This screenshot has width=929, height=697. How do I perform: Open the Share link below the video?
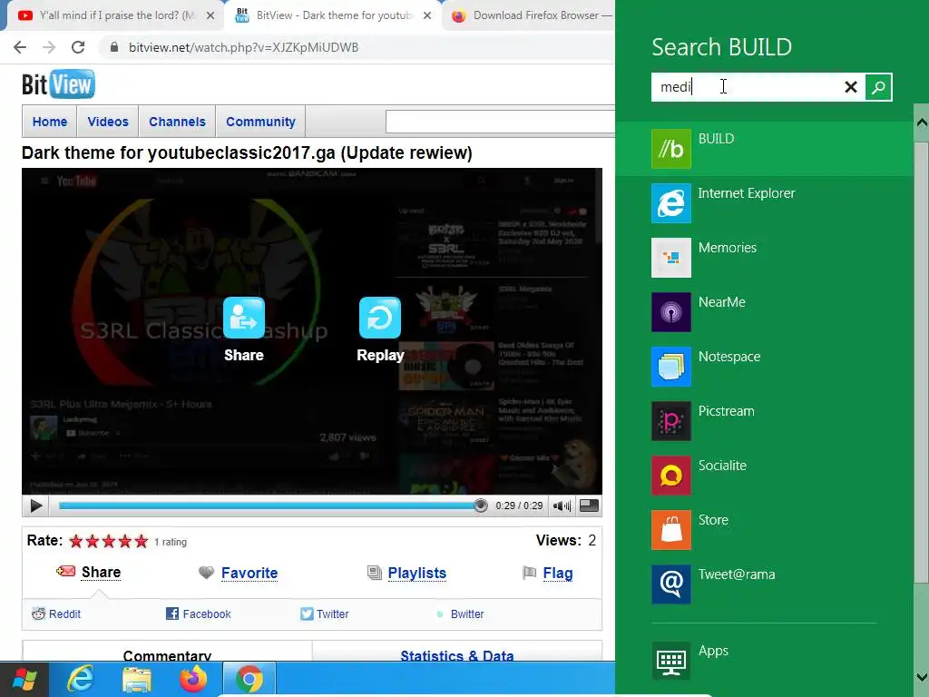pyautogui.click(x=101, y=572)
